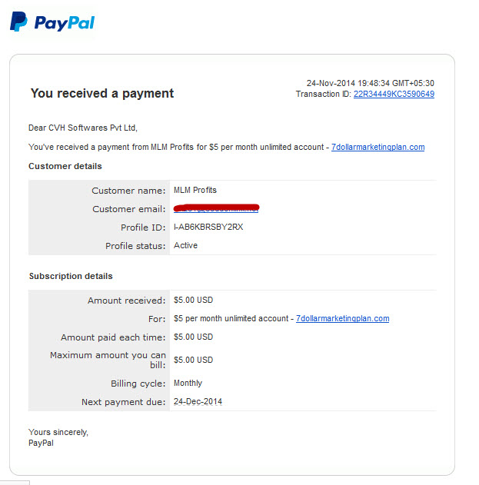Open transaction ID 22R34449KC3590649 link
The width and height of the screenshot is (479, 485).
[394, 94]
